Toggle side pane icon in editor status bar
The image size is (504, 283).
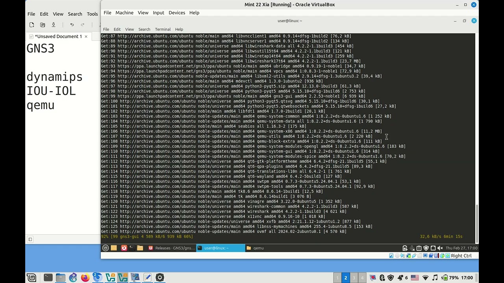pos(30,239)
